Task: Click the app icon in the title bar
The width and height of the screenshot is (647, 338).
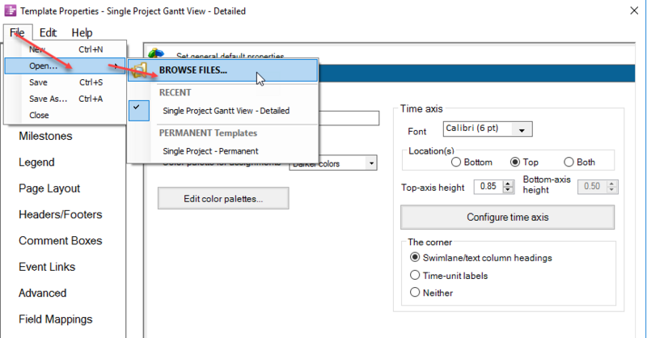Action: click(10, 11)
